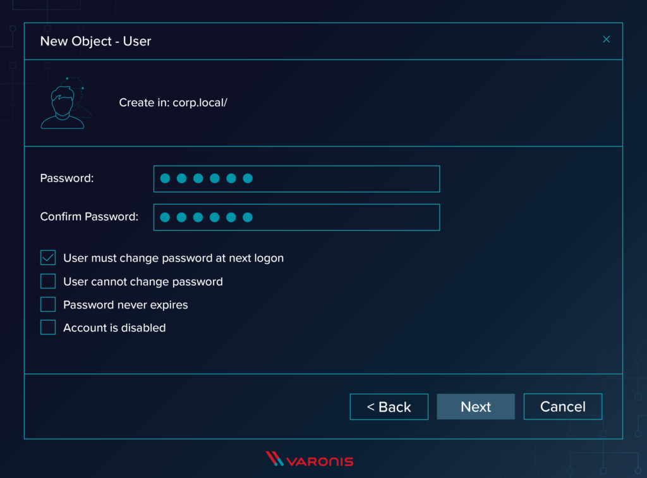Check the 'Account is disabled' checkbox
647x478 pixels.
click(47, 327)
